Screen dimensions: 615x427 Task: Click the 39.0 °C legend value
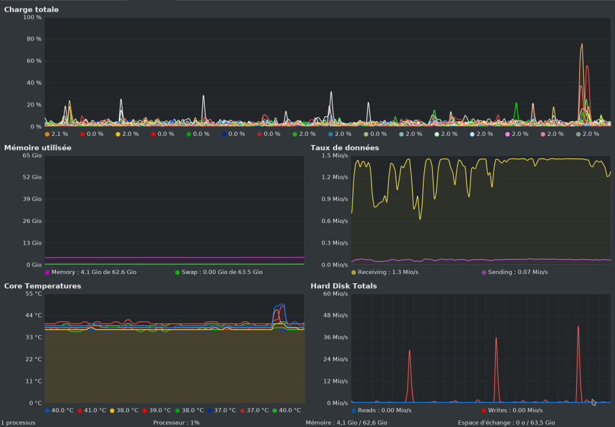tap(160, 410)
